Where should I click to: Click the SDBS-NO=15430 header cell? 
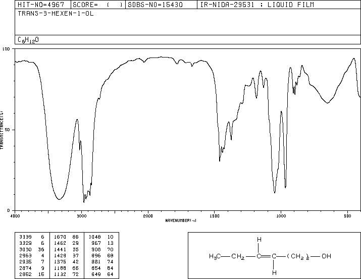161,5
